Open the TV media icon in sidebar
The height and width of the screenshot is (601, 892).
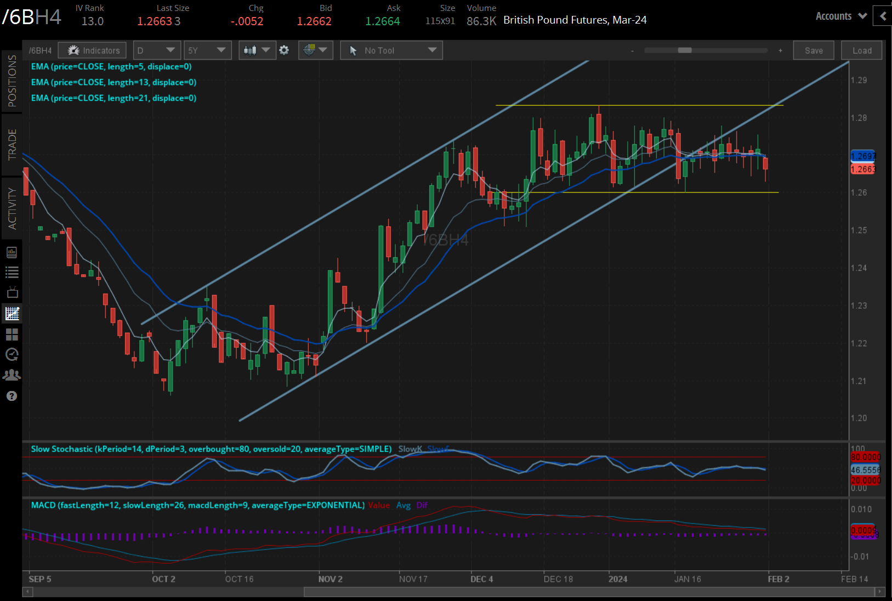[12, 292]
